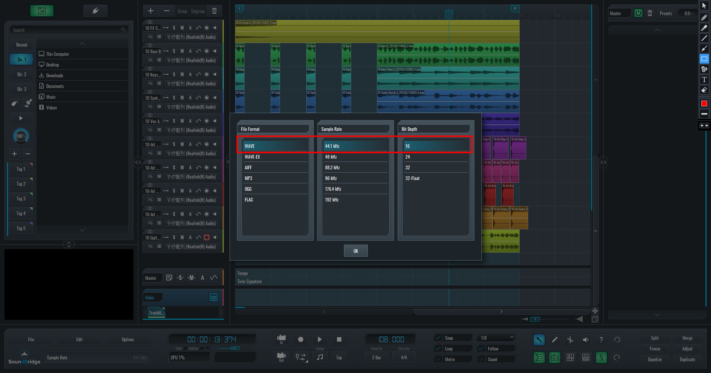This screenshot has width=711, height=373.
Task: Click the transport Record button
Action: [x=300, y=339]
